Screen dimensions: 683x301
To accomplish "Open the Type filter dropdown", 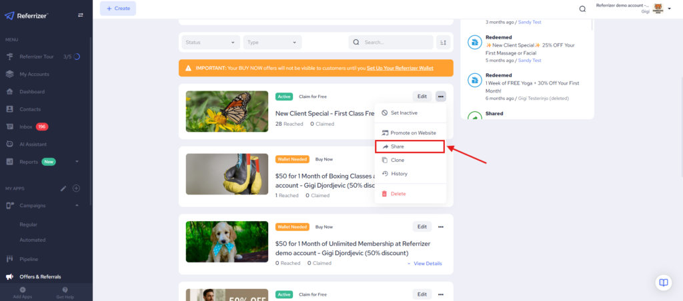I will [272, 42].
